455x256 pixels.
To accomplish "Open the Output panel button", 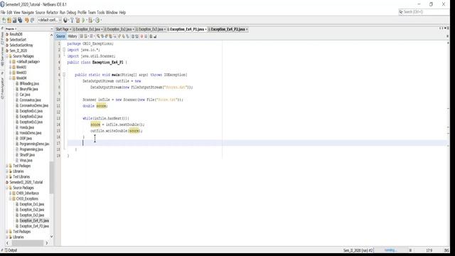I will coord(11,250).
